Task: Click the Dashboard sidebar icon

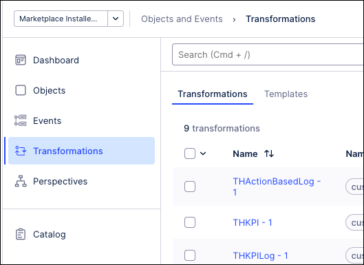Action: [21, 60]
